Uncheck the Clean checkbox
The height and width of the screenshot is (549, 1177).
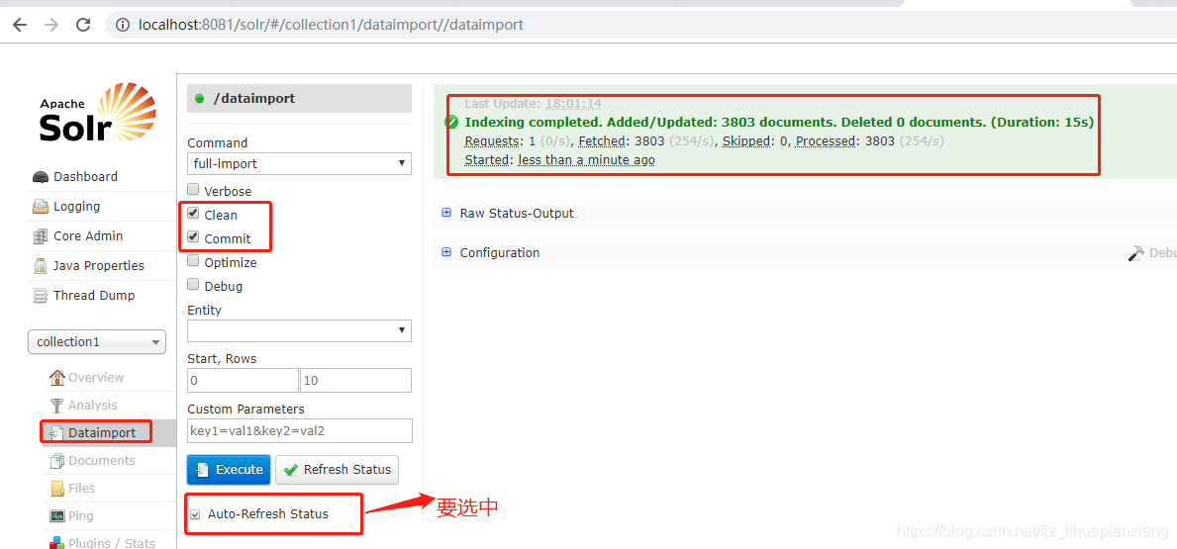193,214
